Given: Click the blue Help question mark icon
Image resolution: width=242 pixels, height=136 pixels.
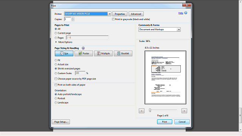Looking at the screenshot, I should [186, 13].
